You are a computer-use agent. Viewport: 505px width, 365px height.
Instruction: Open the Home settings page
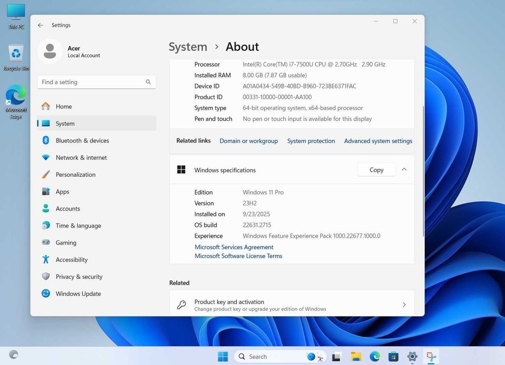97,106
